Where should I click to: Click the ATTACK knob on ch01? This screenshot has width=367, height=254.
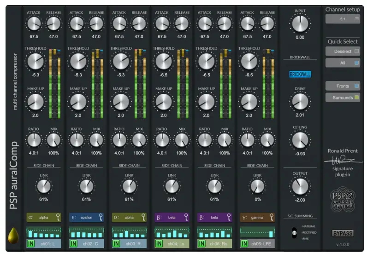34,23
